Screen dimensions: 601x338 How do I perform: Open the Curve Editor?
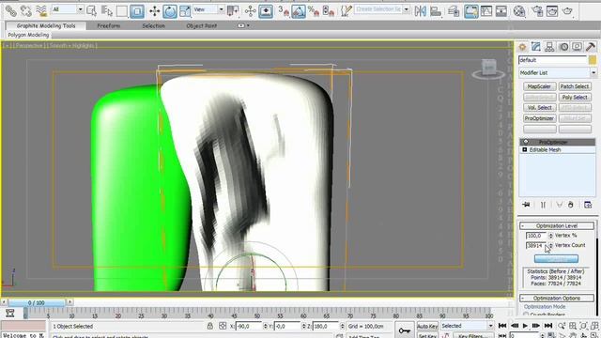point(486,10)
